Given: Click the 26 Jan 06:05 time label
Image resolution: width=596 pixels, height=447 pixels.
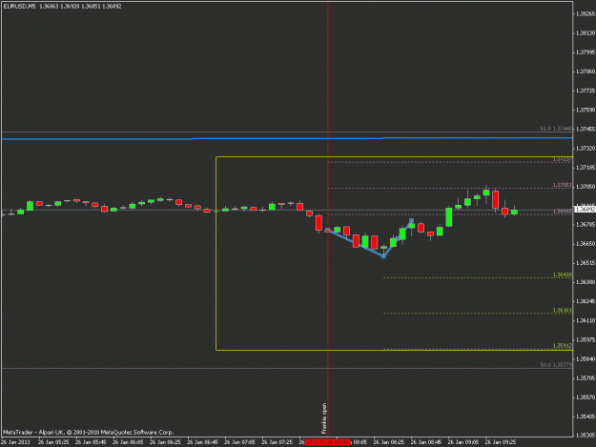Looking at the screenshot, I should (128, 442).
